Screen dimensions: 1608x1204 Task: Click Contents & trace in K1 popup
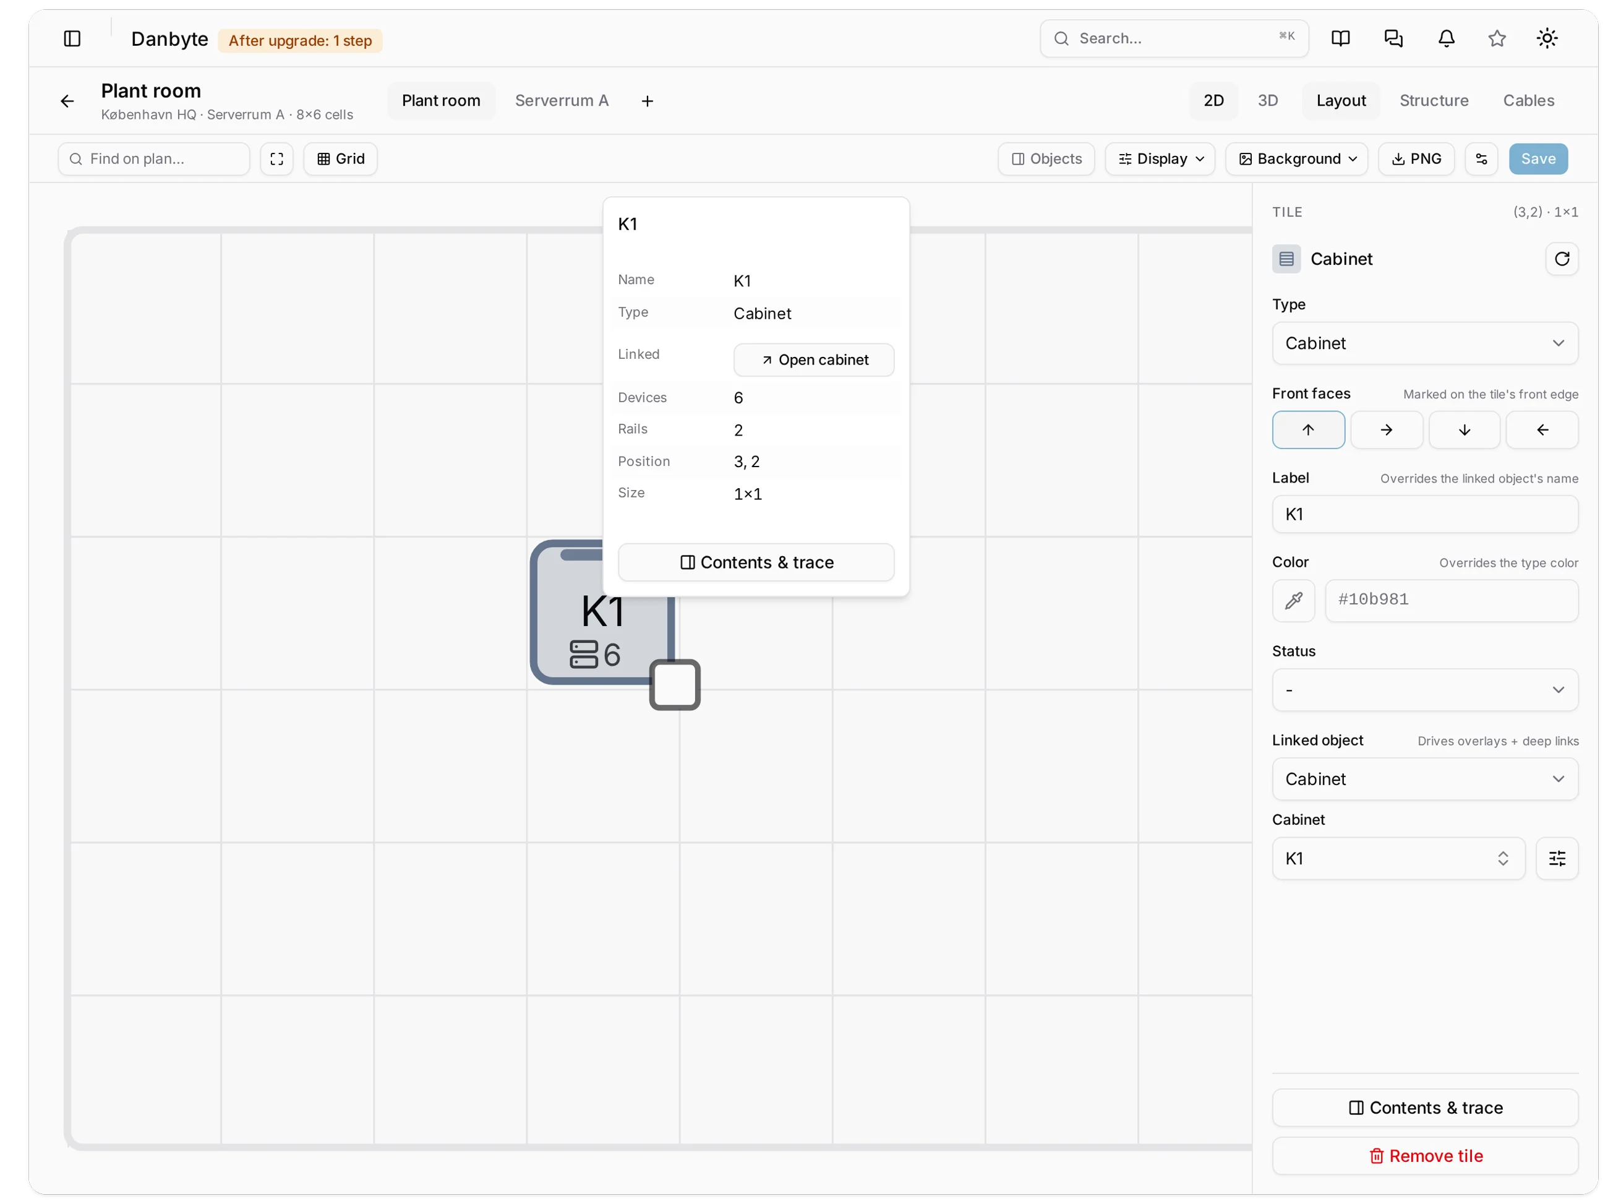(756, 562)
